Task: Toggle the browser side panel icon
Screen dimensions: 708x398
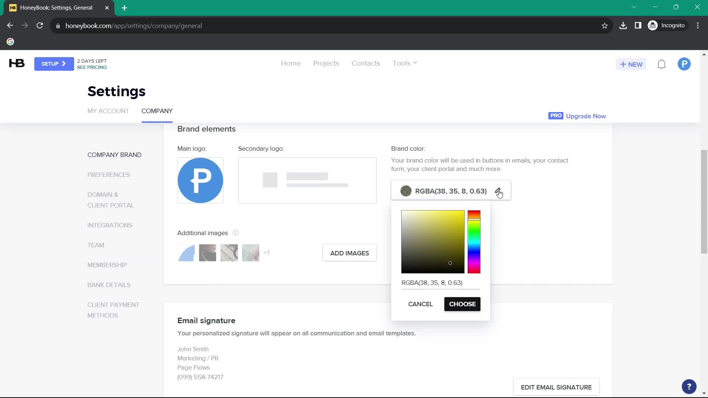Action: click(x=638, y=25)
